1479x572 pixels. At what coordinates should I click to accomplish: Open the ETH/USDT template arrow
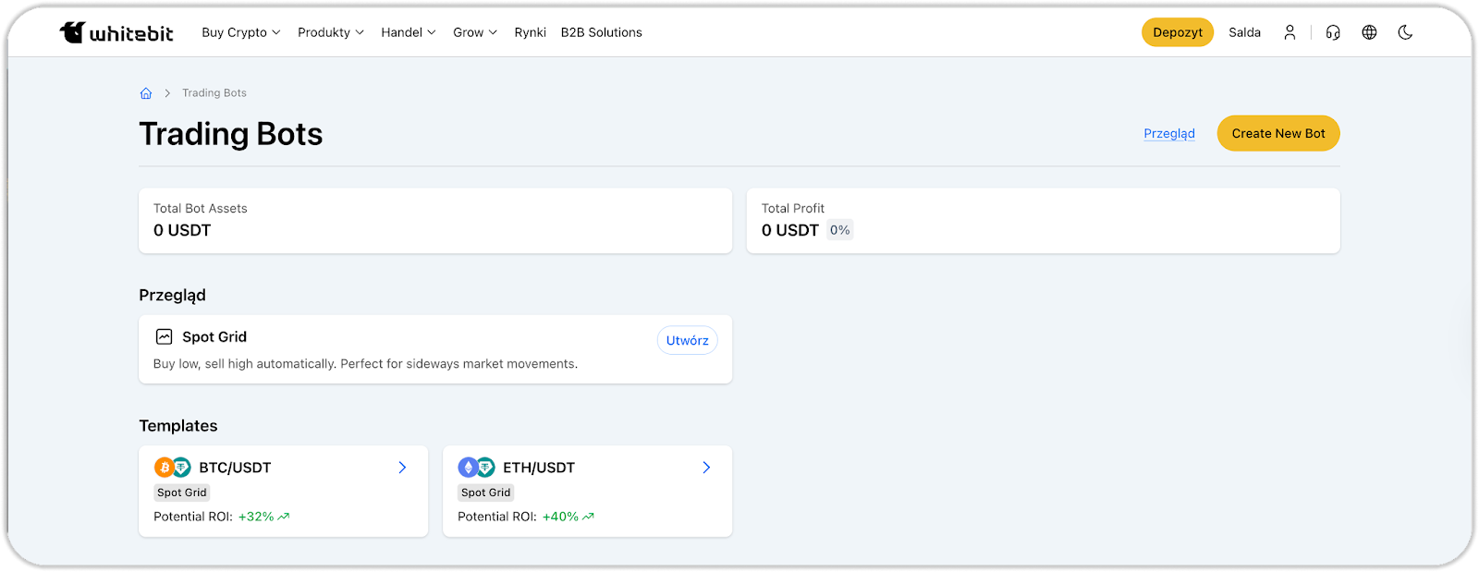point(706,468)
